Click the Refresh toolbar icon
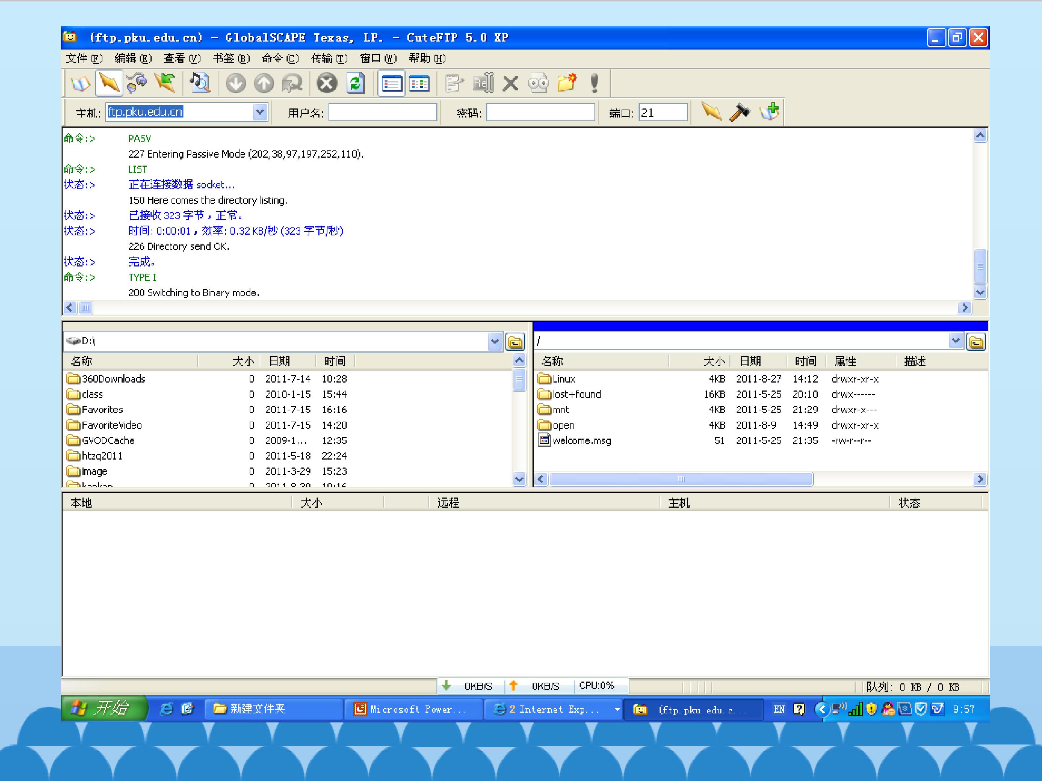1042x781 pixels. 356,83
